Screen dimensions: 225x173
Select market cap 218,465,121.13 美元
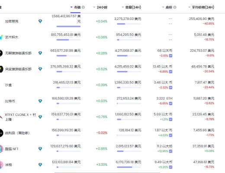pos(67,82)
